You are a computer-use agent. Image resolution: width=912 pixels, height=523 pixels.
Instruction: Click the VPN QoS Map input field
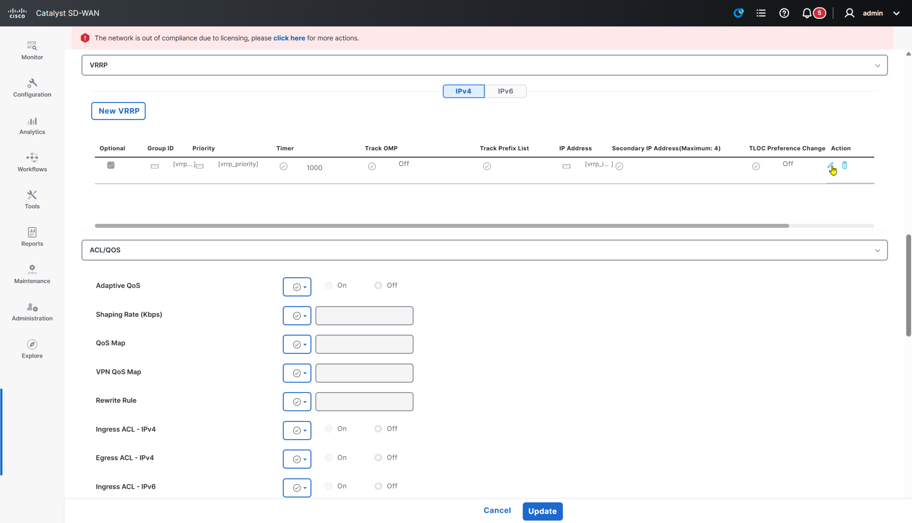coord(364,373)
